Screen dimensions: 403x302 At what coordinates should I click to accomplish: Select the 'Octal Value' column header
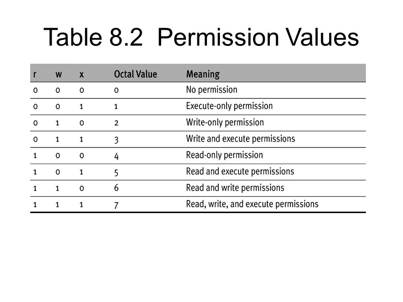pyautogui.click(x=136, y=74)
